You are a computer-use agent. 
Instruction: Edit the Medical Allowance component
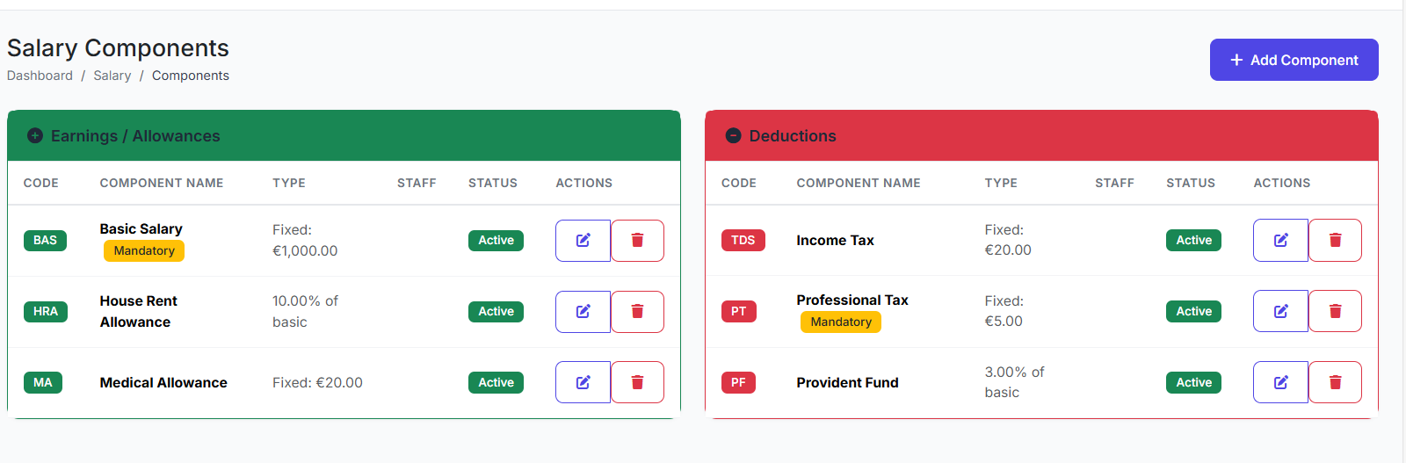583,382
